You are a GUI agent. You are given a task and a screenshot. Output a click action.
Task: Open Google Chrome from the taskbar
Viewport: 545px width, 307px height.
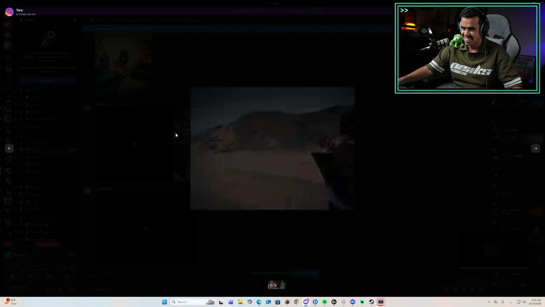pos(296,302)
